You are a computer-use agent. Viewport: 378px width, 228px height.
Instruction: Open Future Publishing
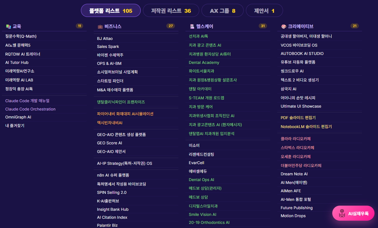(296, 208)
